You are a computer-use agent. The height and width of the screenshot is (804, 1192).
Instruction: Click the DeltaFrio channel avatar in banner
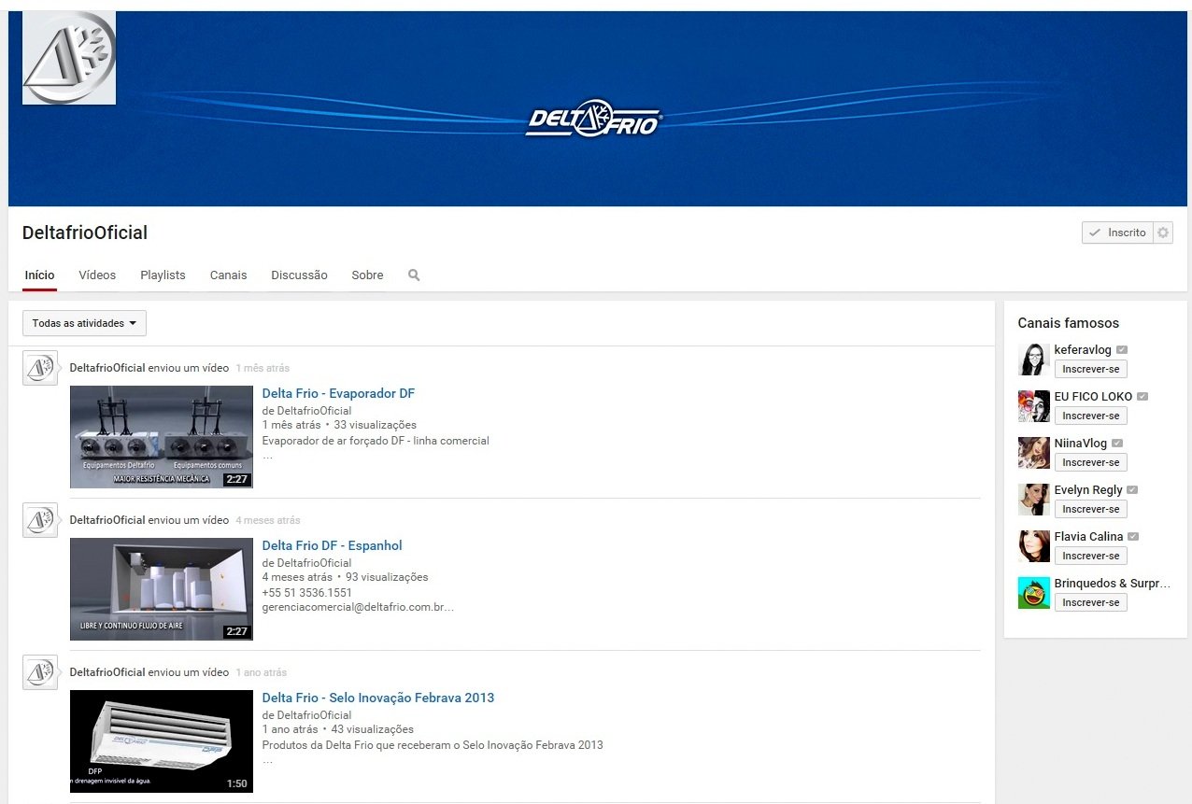coord(69,58)
